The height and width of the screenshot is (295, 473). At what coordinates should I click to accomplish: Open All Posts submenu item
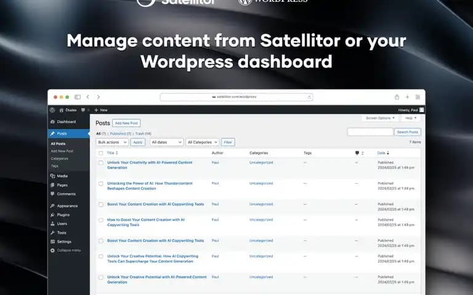pyautogui.click(x=58, y=144)
